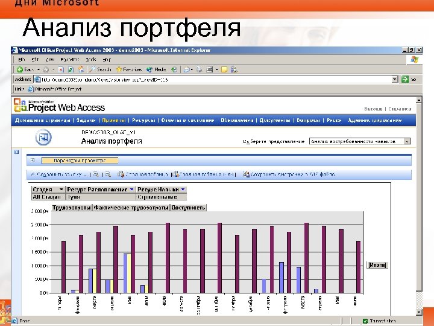Select the Проекты navigation item

point(114,120)
